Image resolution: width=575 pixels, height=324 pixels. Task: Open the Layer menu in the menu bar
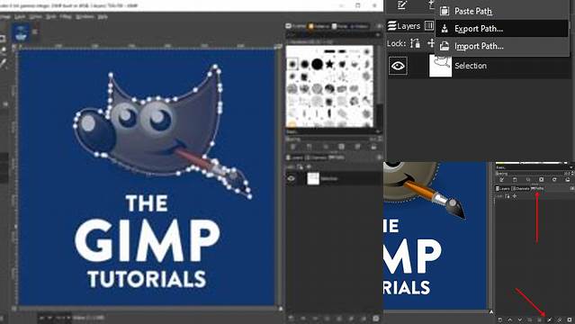pos(20,17)
